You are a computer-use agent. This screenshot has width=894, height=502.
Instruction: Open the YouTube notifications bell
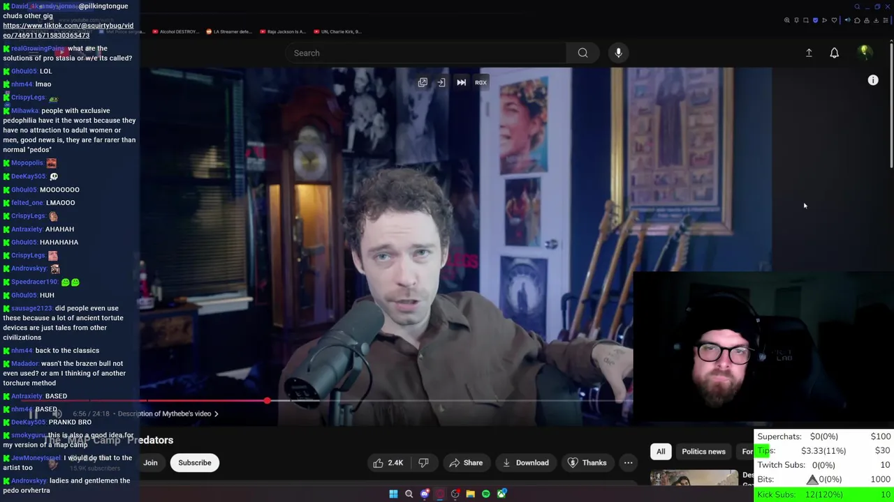pyautogui.click(x=834, y=53)
